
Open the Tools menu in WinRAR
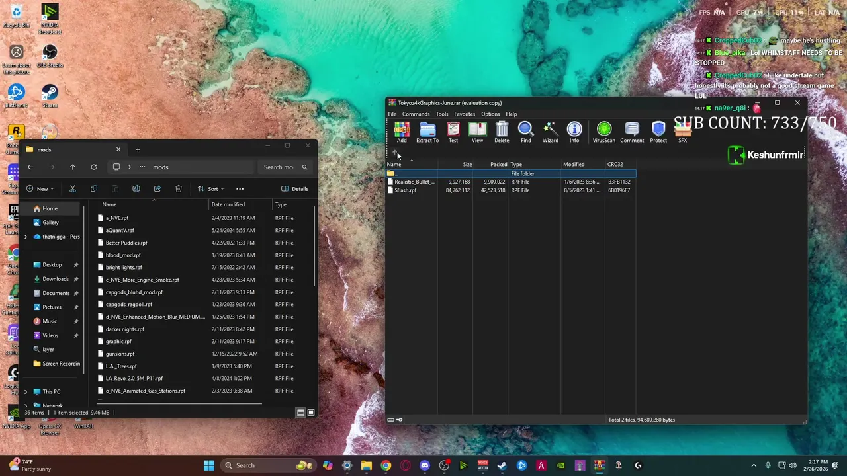tap(441, 114)
